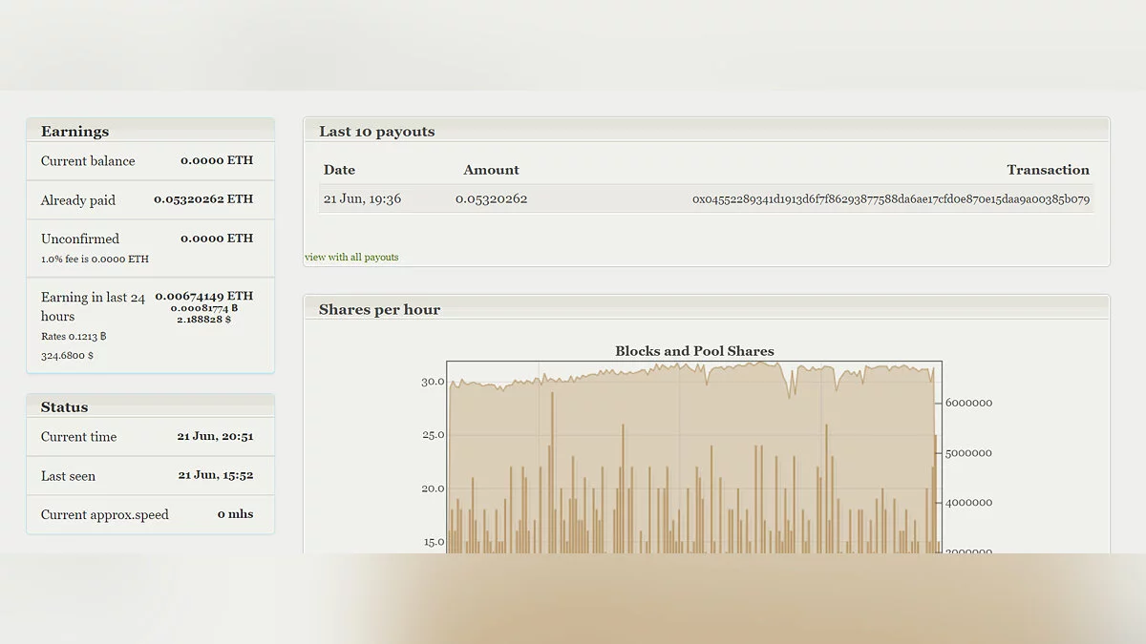Click the payout transaction hash
The height and width of the screenshot is (644, 1146).
click(x=890, y=199)
